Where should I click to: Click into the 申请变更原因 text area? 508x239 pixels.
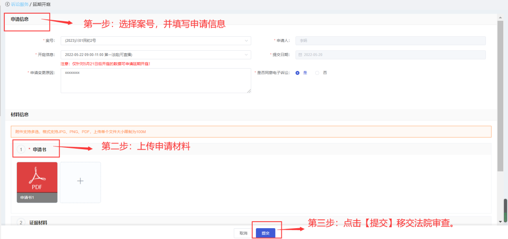[x=156, y=80]
